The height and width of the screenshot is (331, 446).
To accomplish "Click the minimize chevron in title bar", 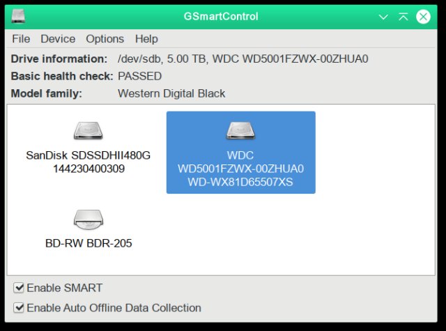I will tap(383, 17).
